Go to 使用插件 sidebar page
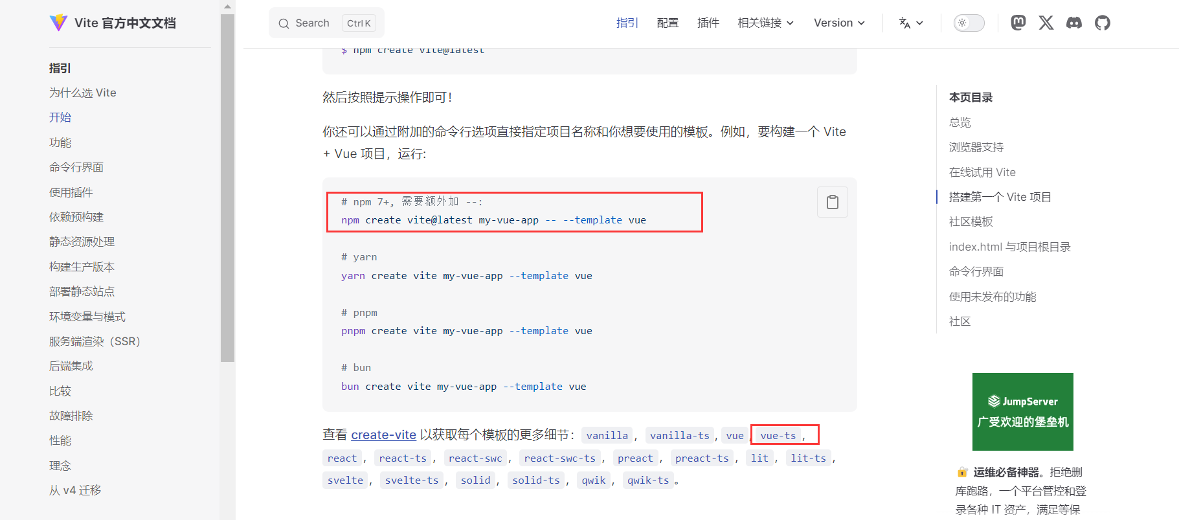Viewport: 1179px width, 520px height. [x=71, y=192]
